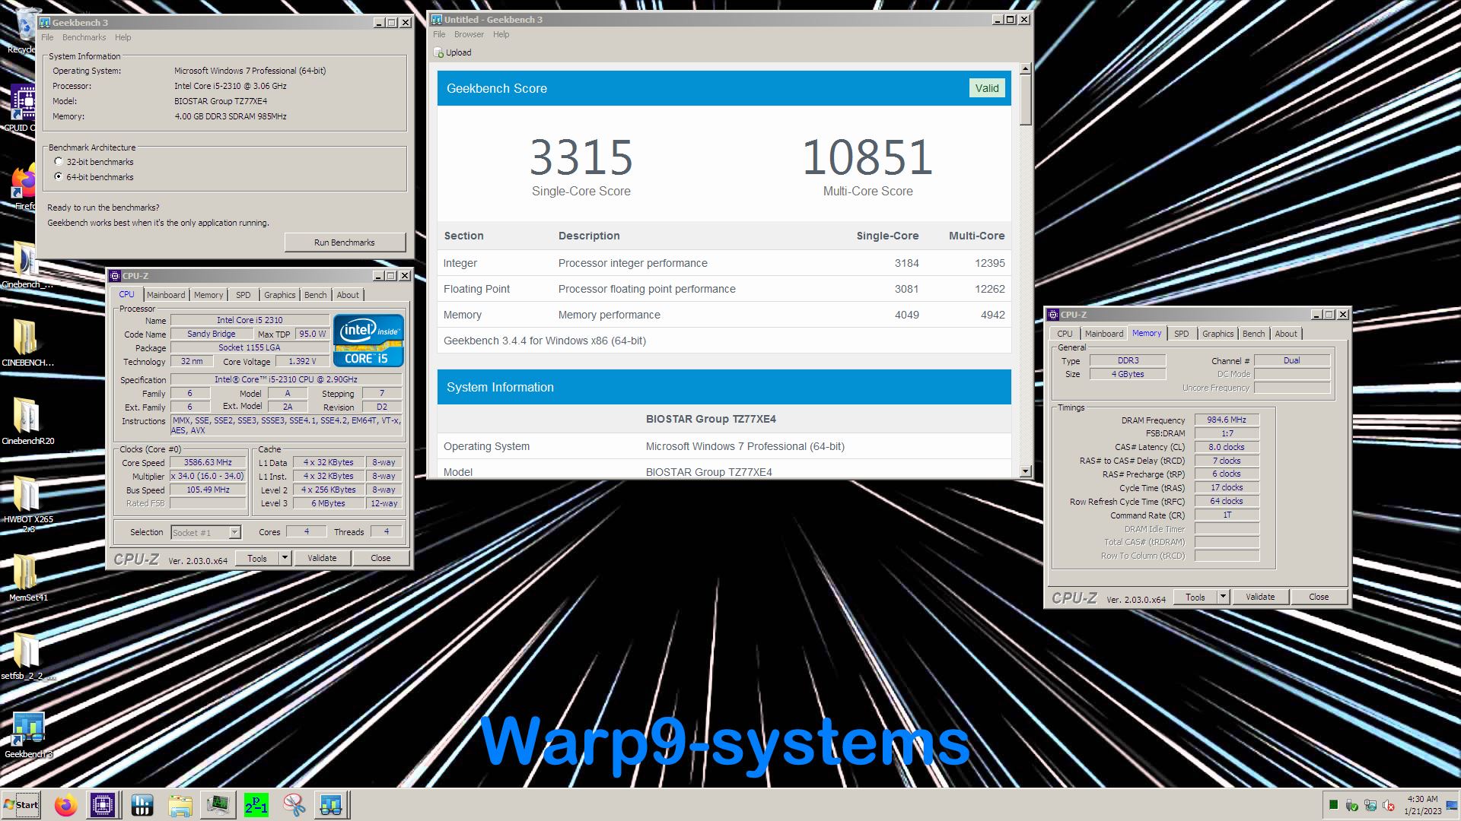Open the Help menu in Geekbench 3 launcher
Image resolution: width=1461 pixels, height=821 pixels.
click(x=123, y=37)
